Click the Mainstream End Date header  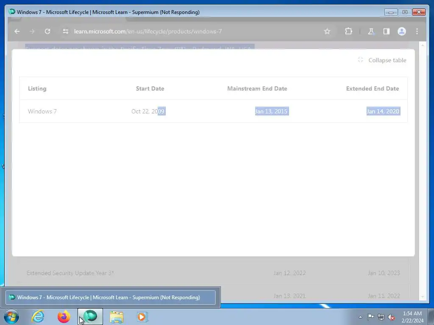coord(257,88)
